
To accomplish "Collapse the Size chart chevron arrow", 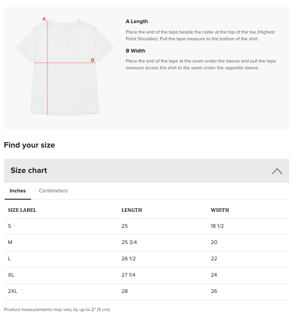I will click(277, 171).
